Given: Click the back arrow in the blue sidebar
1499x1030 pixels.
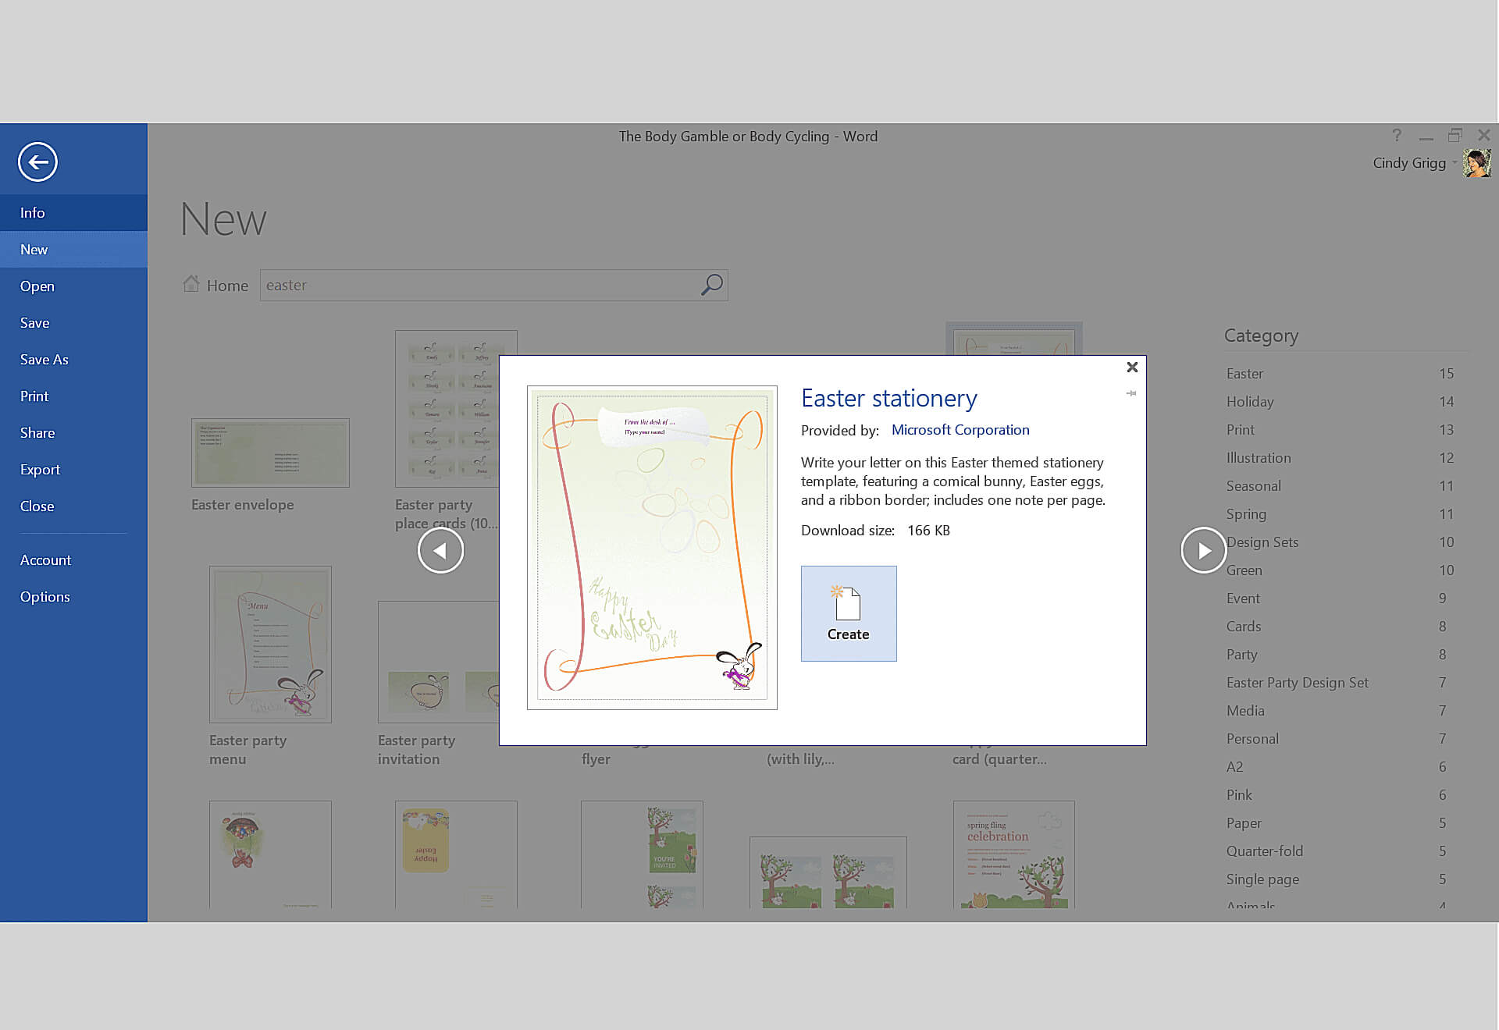Looking at the screenshot, I should pos(37,162).
